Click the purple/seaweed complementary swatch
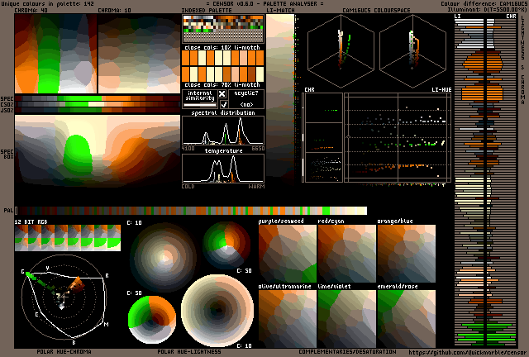Screen dimensions: 529x357 point(287,253)
